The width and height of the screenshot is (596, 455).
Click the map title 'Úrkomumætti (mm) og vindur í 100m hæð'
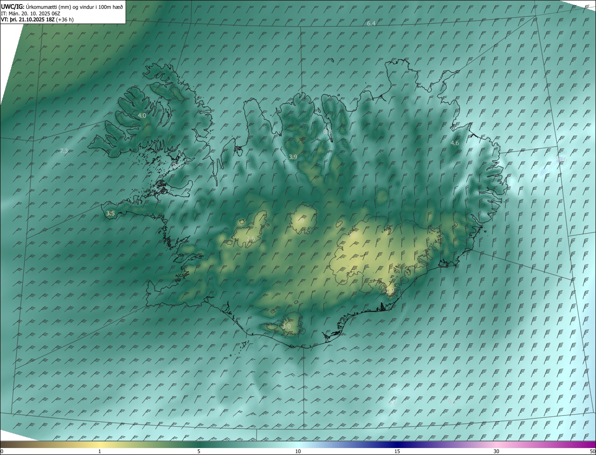coord(74,7)
